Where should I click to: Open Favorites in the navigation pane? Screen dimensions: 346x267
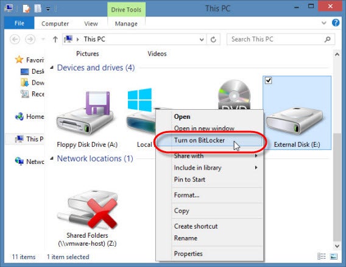click(x=29, y=60)
